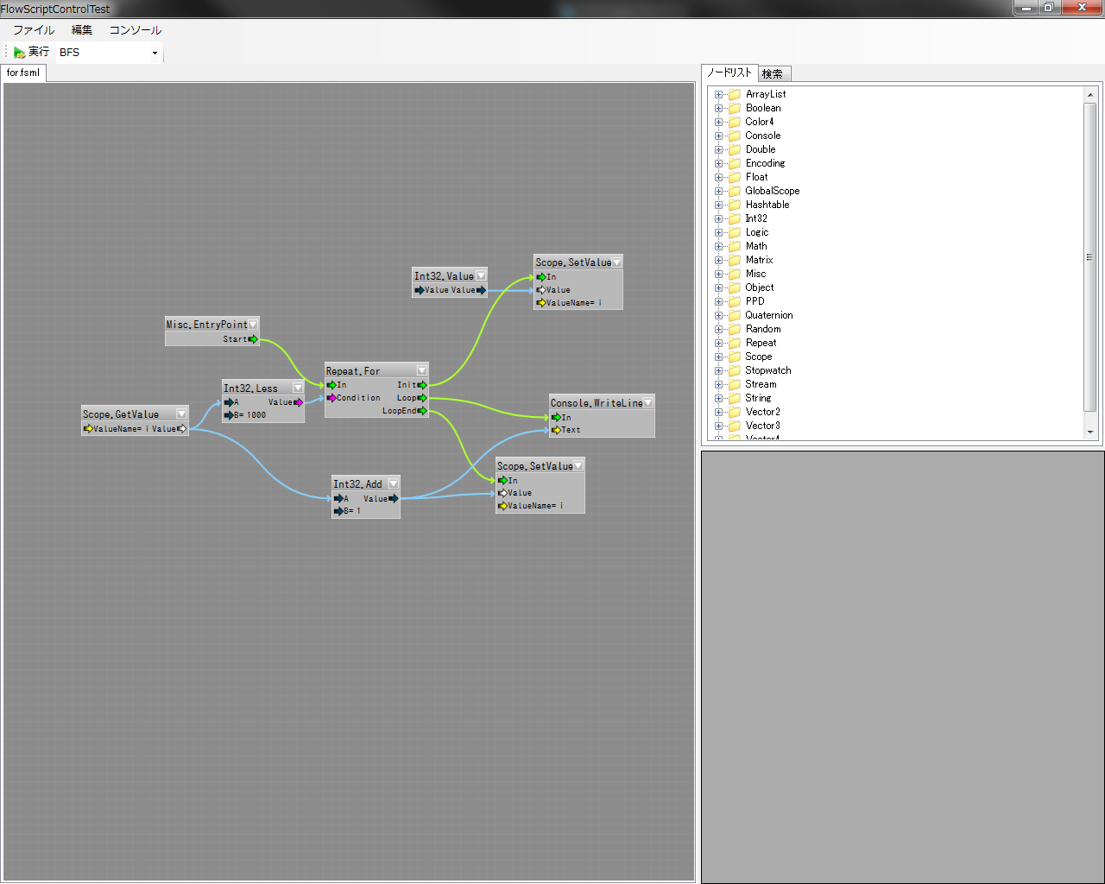Click the magenta Condition input port on Repeat.For
Image resolution: width=1105 pixels, height=884 pixels.
coord(331,398)
